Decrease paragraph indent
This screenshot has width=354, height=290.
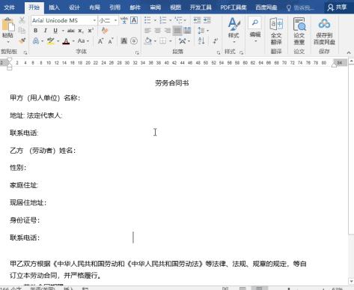pos(197,20)
